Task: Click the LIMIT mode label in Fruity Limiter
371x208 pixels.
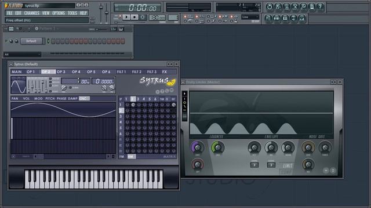Action: 288,166
